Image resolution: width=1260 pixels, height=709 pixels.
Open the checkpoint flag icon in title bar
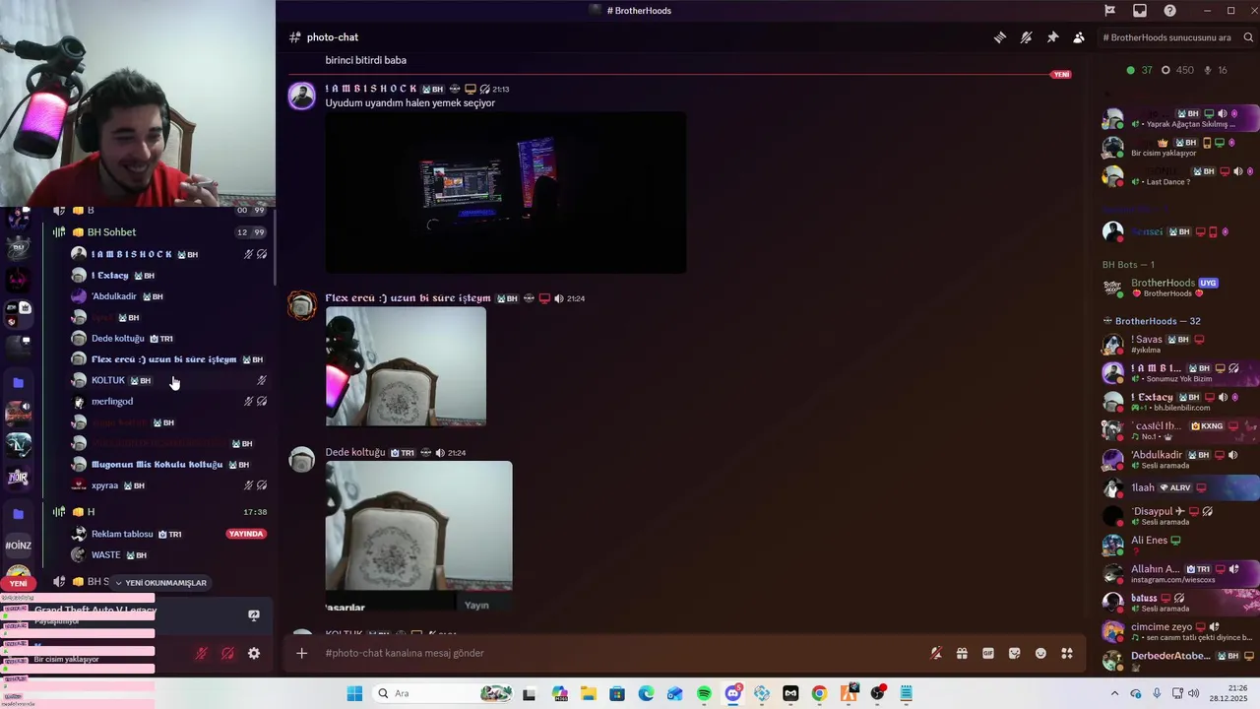(x=1109, y=11)
